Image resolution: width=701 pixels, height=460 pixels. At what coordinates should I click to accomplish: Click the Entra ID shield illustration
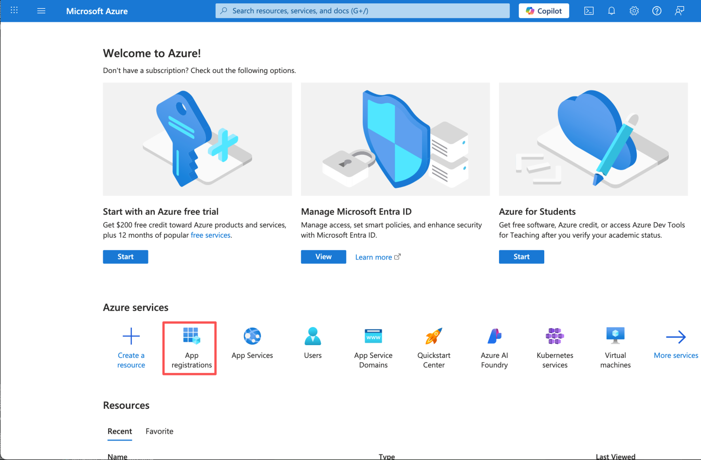coord(395,139)
